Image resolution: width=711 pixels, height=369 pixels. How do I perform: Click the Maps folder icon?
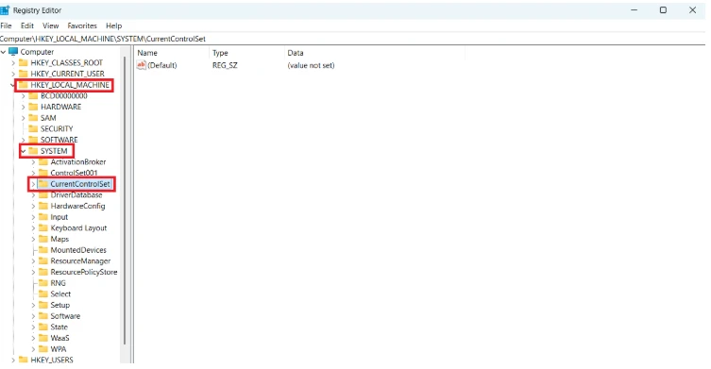43,239
